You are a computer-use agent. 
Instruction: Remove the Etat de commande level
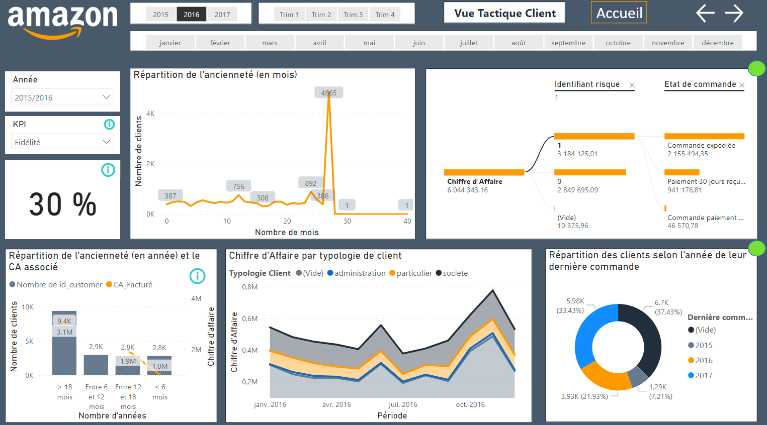pos(742,85)
